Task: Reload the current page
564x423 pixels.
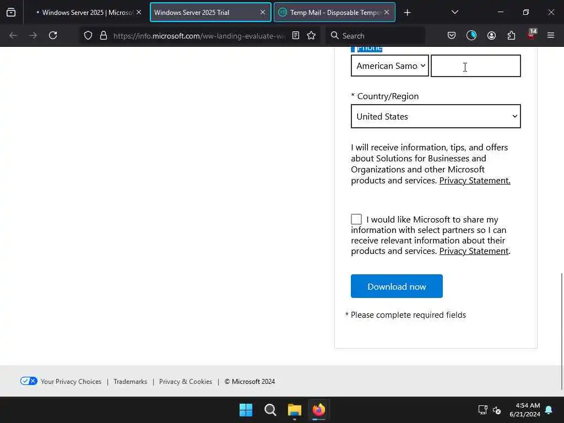Action: click(x=53, y=35)
